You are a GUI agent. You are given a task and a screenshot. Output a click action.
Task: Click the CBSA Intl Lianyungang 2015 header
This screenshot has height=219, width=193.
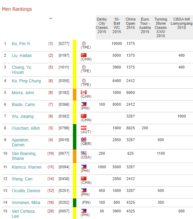pos(182,23)
